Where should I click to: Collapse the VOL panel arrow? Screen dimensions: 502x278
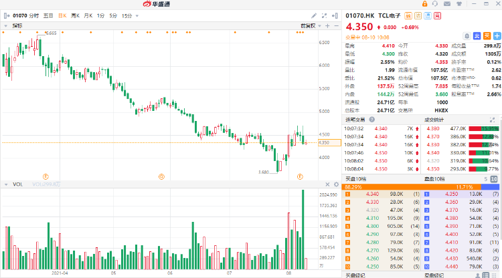[x=6, y=184]
